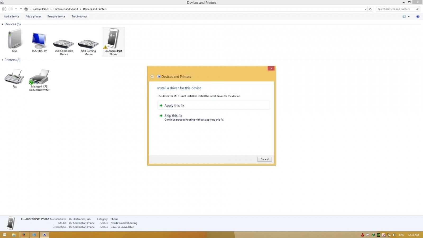Click the Search Devices and Printers field

[x=395, y=9]
